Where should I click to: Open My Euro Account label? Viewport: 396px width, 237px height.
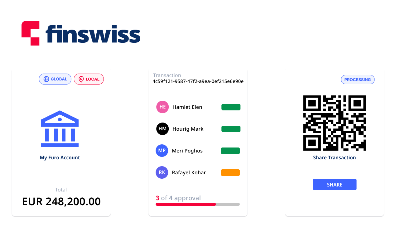click(60, 158)
